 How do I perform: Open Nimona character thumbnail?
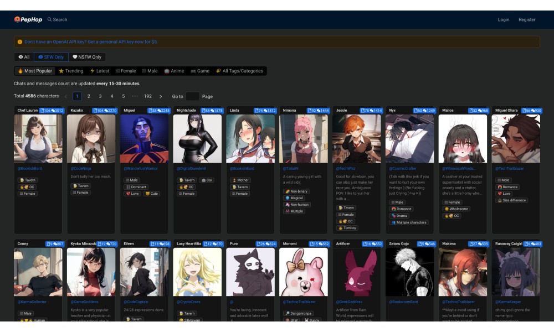point(304,139)
